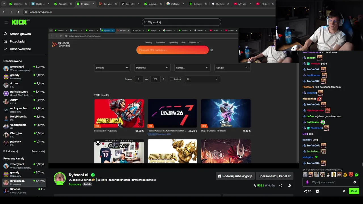Expand followed list with Pokaż więcej
The height and width of the screenshot is (204, 363).
pos(10,151)
